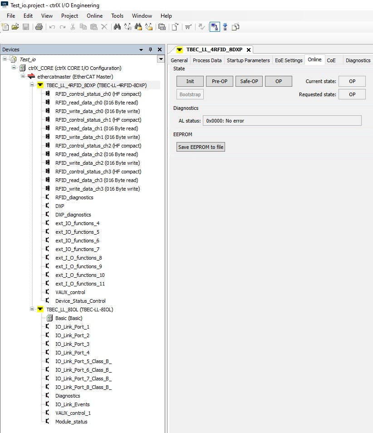Request the Pre-OP state
Screen dimensions: 373x433
[x=220, y=81]
